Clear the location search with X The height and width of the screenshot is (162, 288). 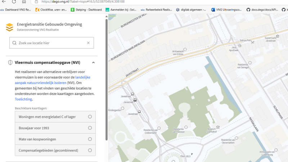88,43
